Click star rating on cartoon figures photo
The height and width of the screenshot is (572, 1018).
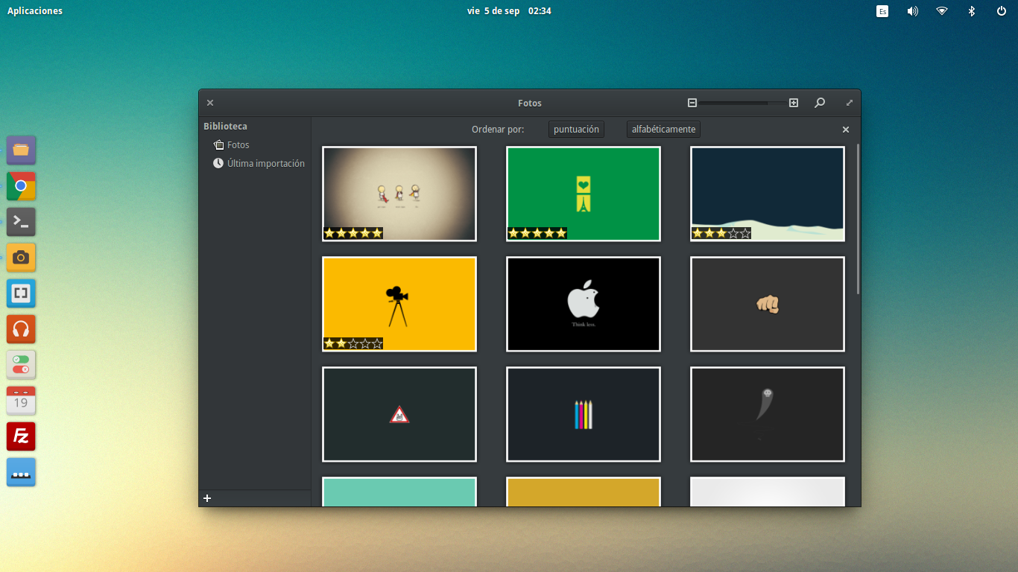(353, 233)
